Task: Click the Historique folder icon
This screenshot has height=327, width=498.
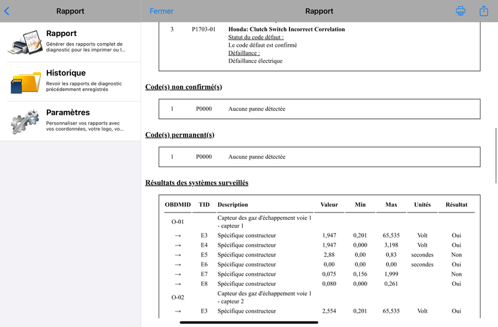Action: (26, 82)
